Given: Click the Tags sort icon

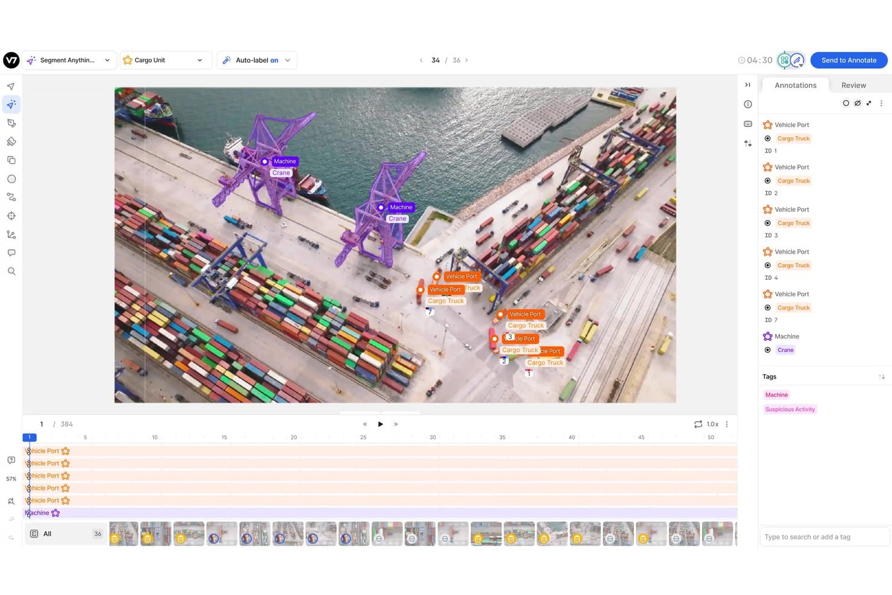Looking at the screenshot, I should pyautogui.click(x=882, y=377).
